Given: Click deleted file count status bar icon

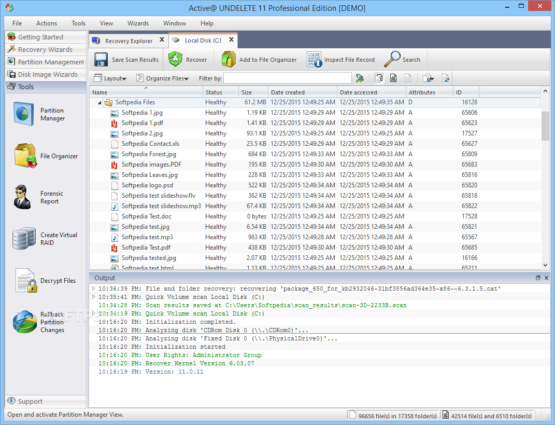Looking at the screenshot, I should [x=446, y=415].
